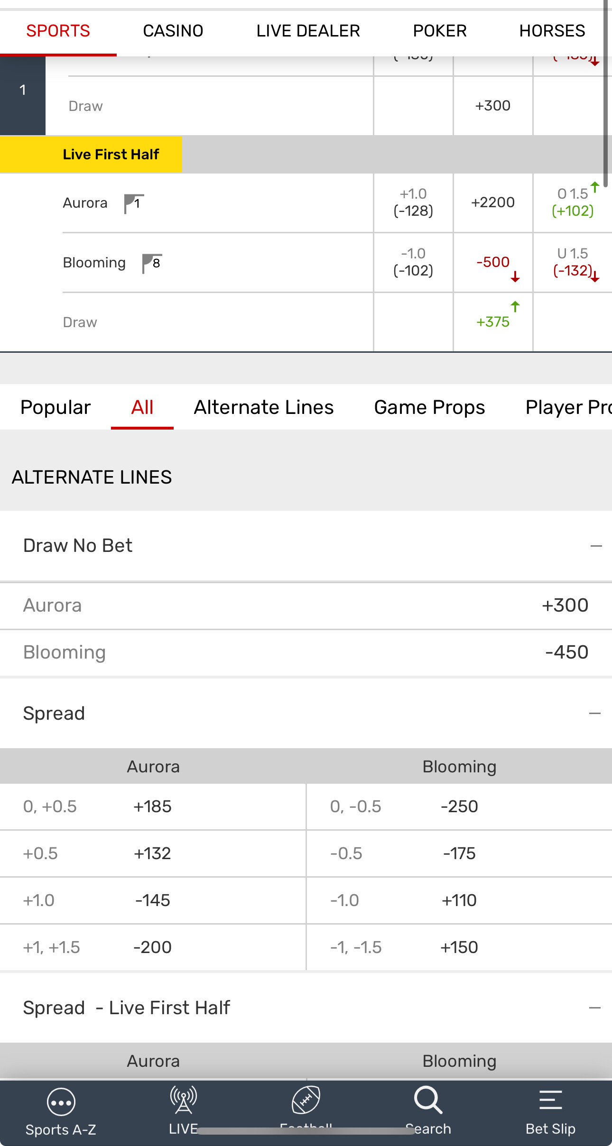Open POKER in top navigation
Image resolution: width=612 pixels, height=1146 pixels.
pos(440,31)
